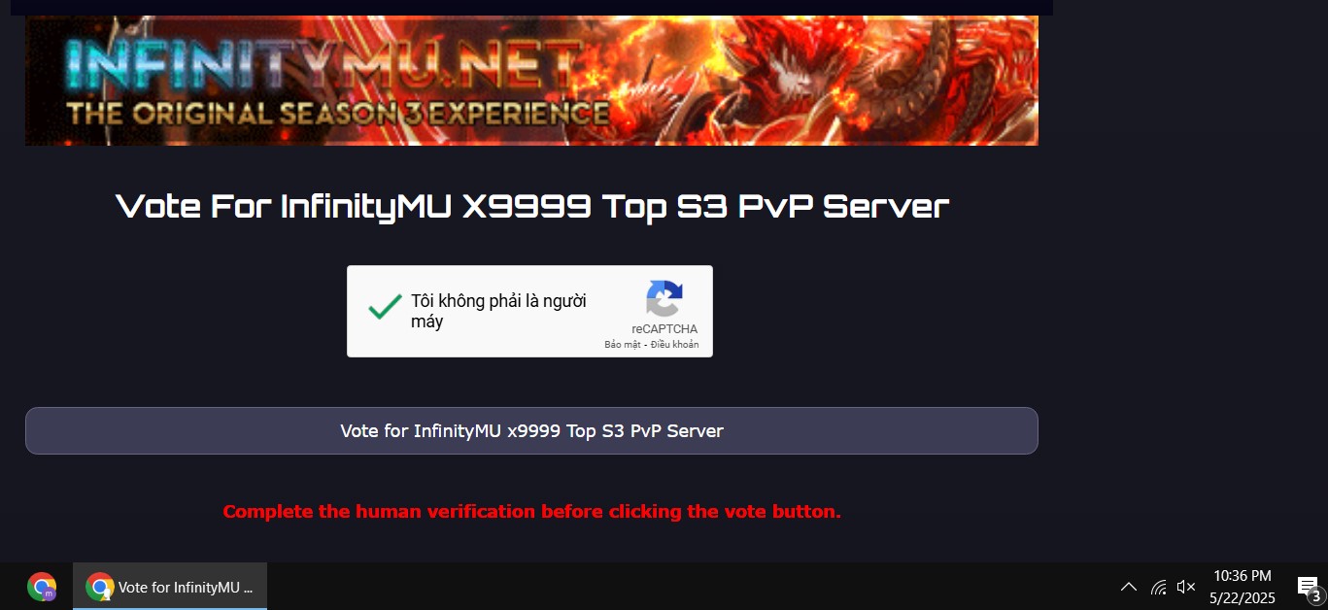Screen dimensions: 1328x610
Task: Click the InfinityMU.net banner image
Action: [531, 81]
